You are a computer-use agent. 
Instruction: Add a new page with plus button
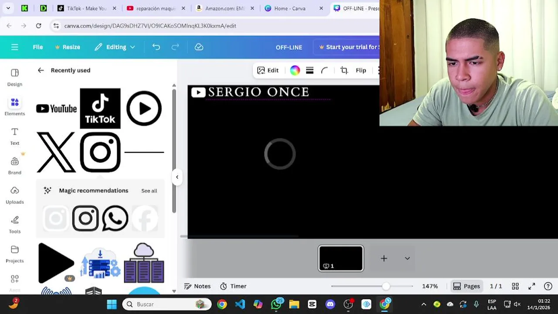(384, 259)
